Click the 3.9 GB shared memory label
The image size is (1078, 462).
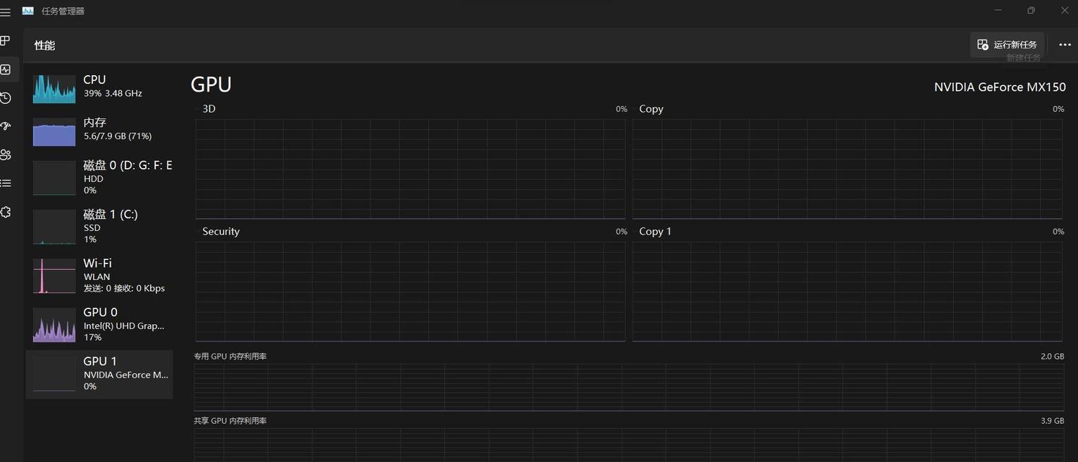coord(1052,421)
